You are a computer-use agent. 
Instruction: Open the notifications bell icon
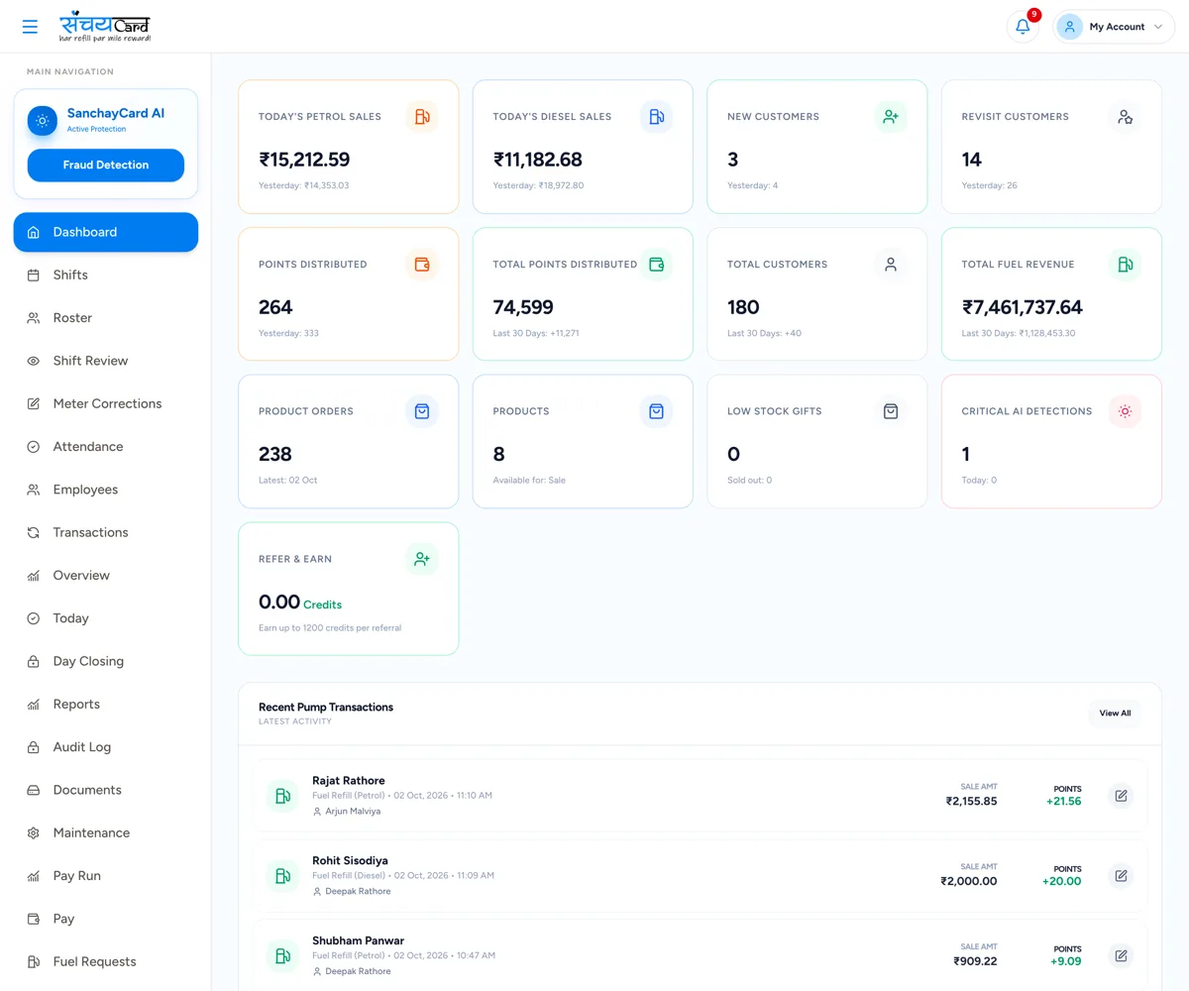pyautogui.click(x=1023, y=27)
